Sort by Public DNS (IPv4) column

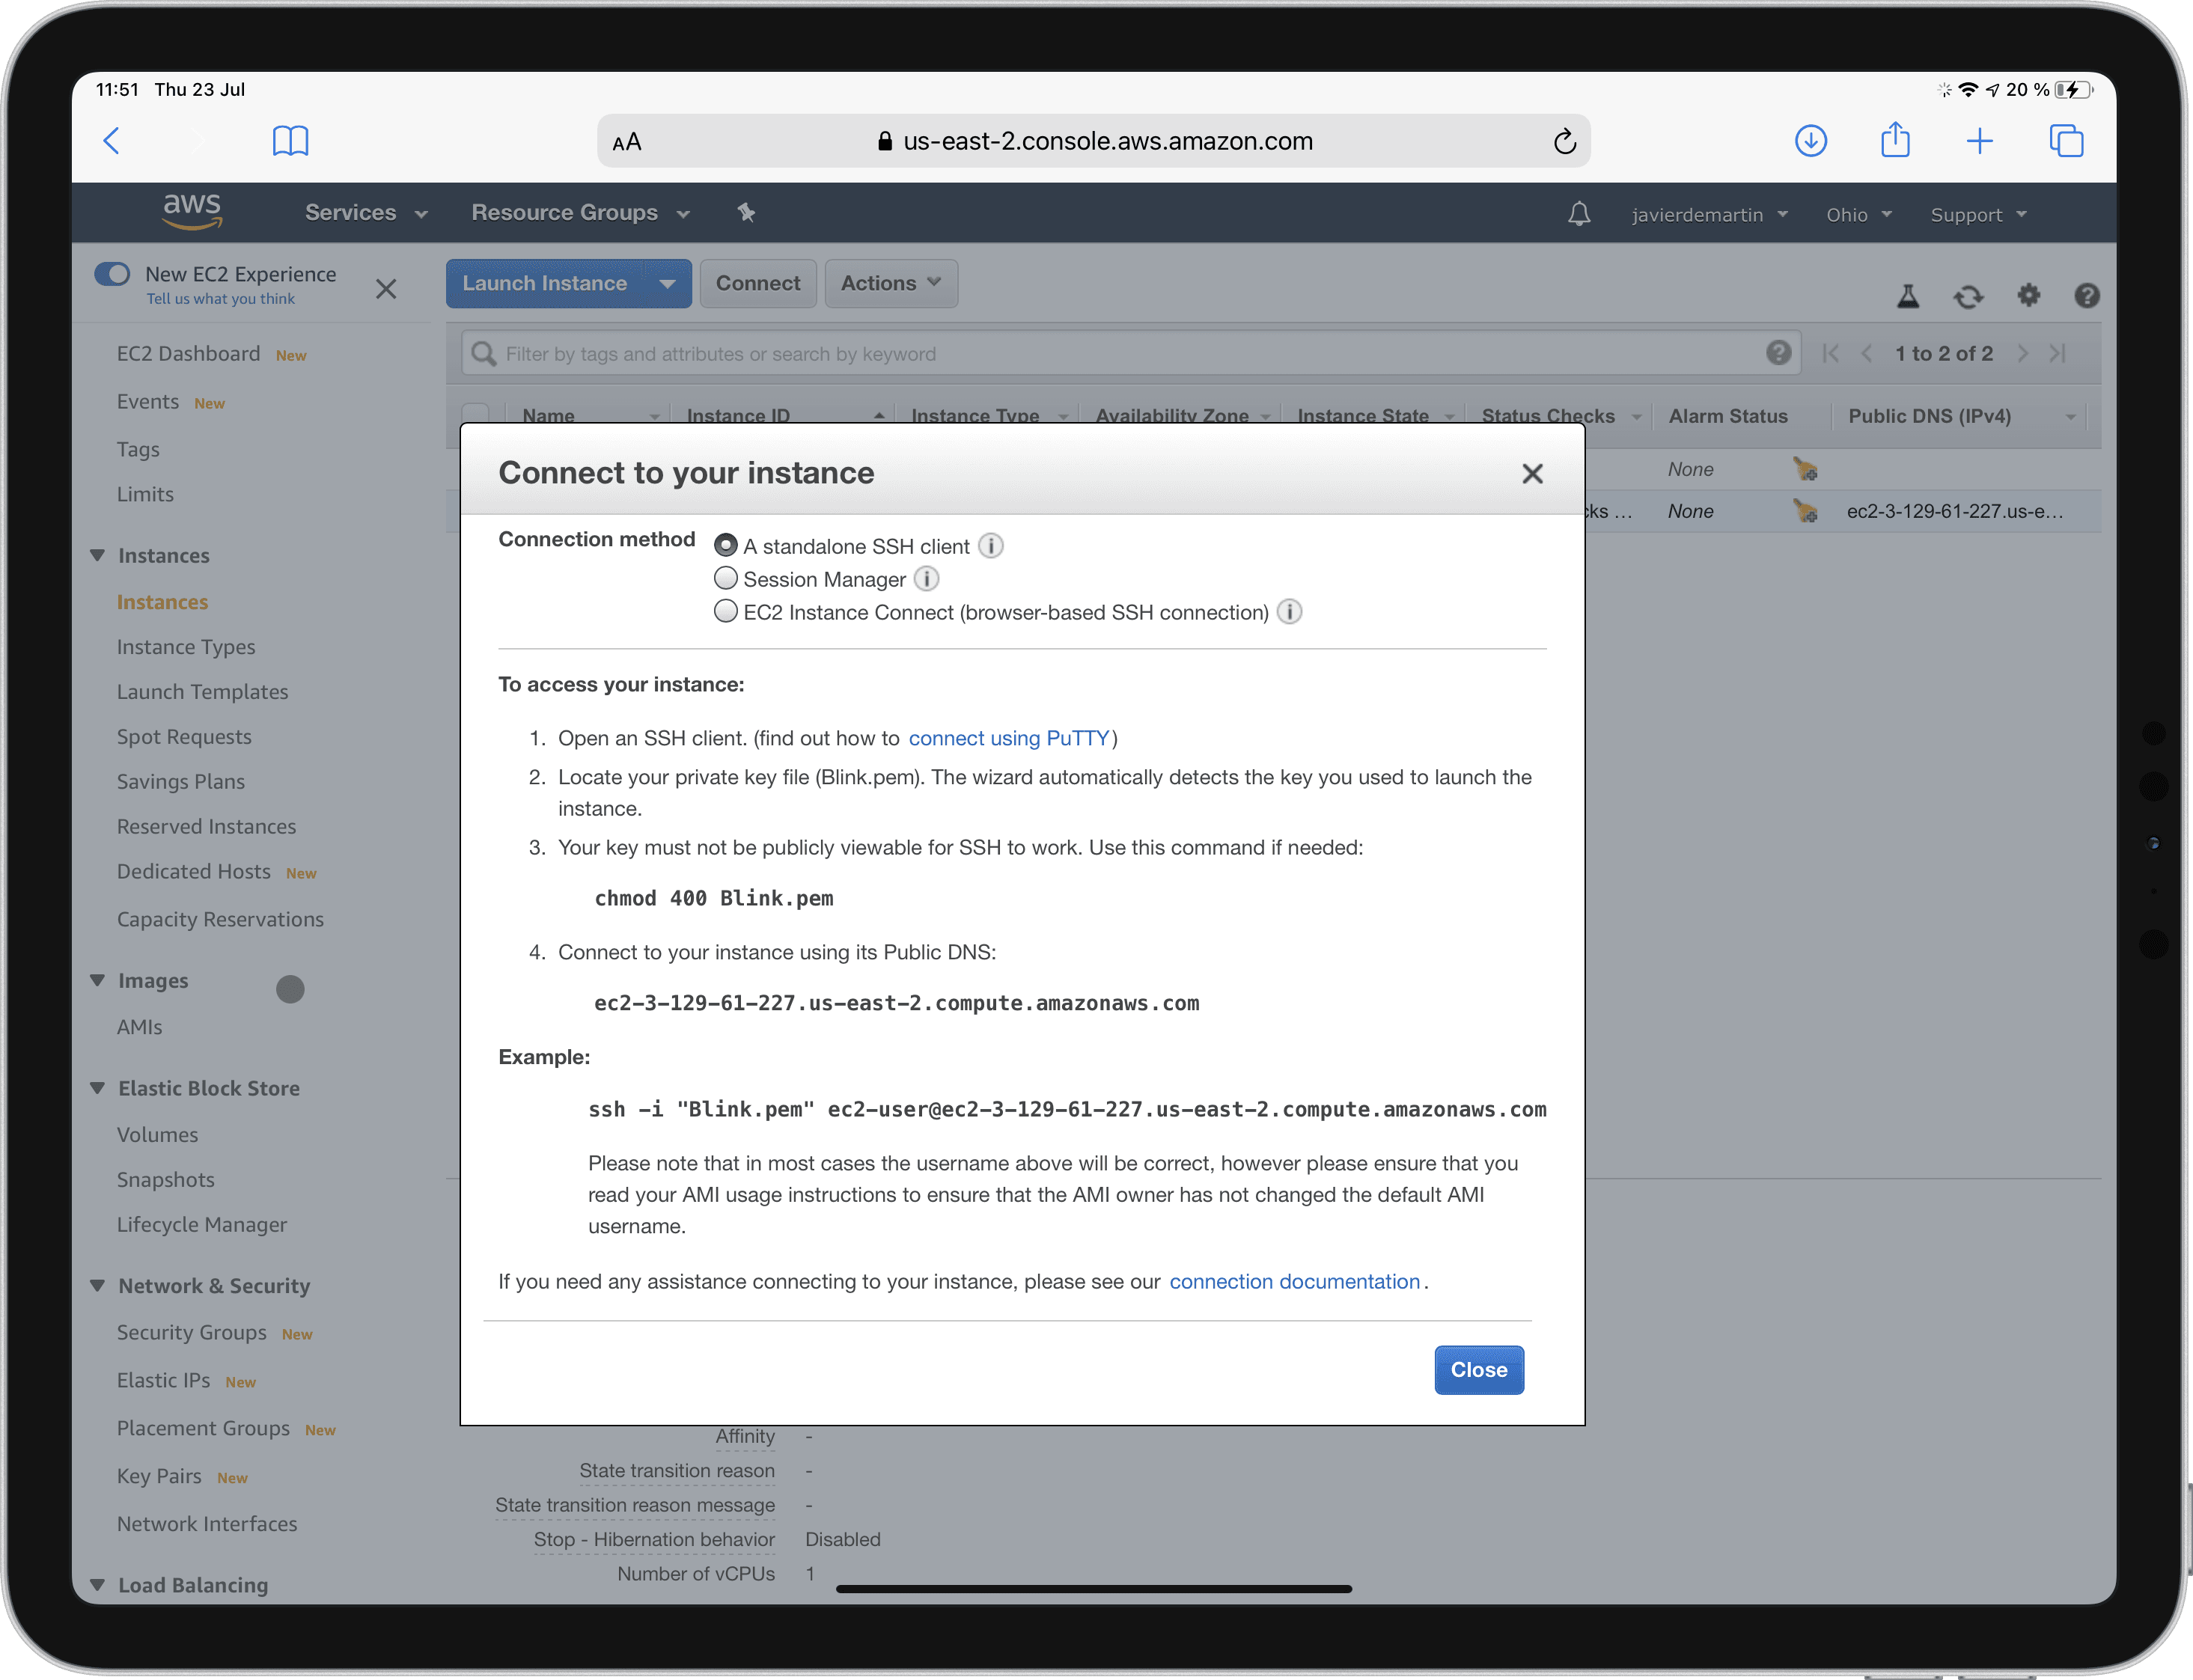[1929, 417]
